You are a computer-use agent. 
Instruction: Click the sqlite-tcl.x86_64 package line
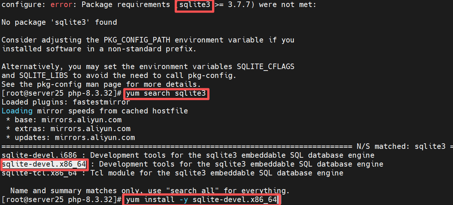click(x=172, y=173)
